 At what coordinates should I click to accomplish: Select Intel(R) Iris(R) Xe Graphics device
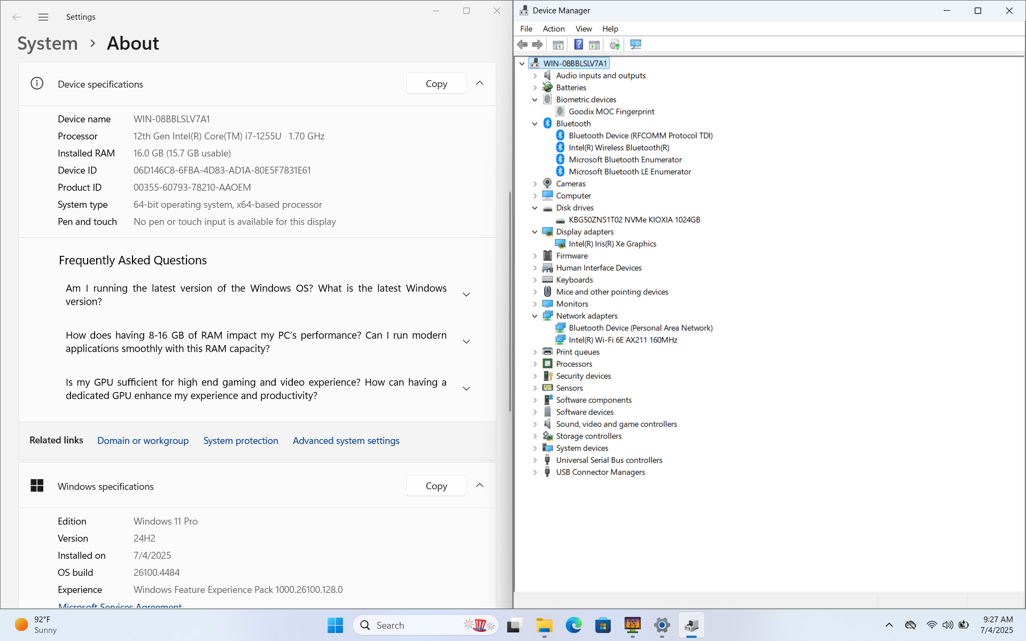(x=612, y=244)
